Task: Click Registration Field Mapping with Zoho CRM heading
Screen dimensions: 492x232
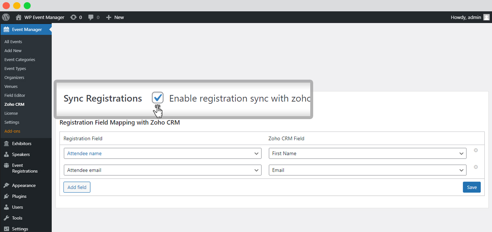Action: point(120,122)
